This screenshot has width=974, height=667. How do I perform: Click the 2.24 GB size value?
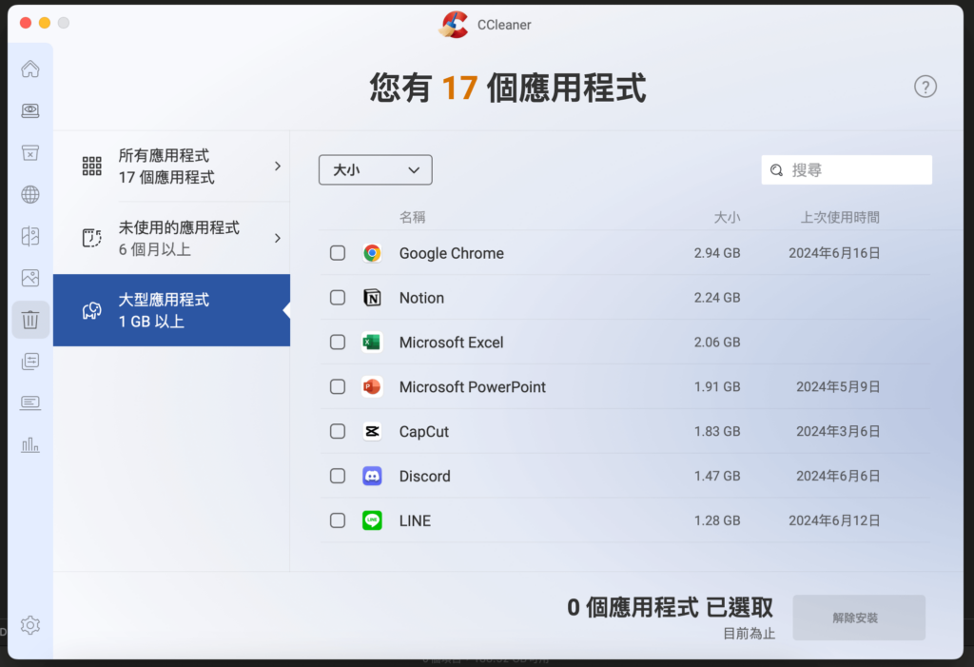717,298
